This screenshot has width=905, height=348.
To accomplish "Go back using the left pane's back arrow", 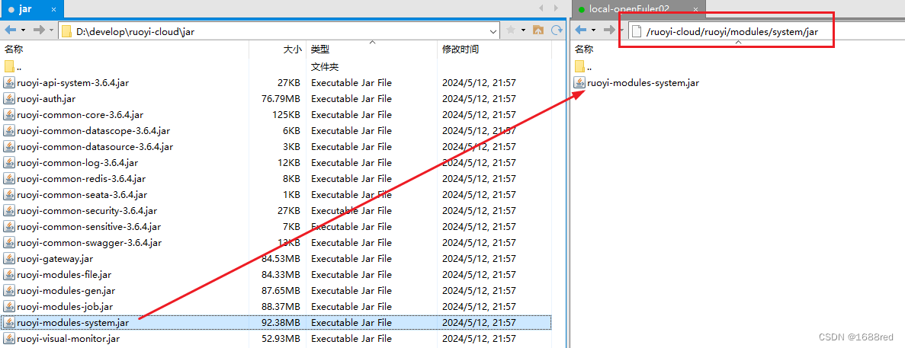I will [11, 30].
